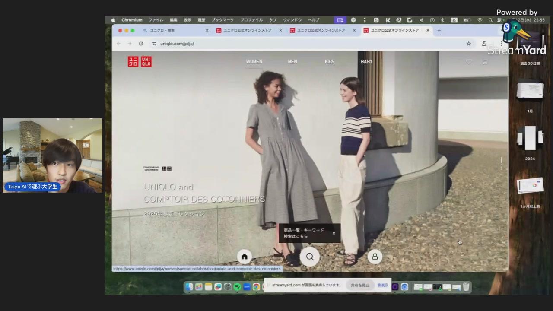Open the Chrome Labs flask icon
The image size is (553, 311).
pyautogui.click(x=484, y=44)
